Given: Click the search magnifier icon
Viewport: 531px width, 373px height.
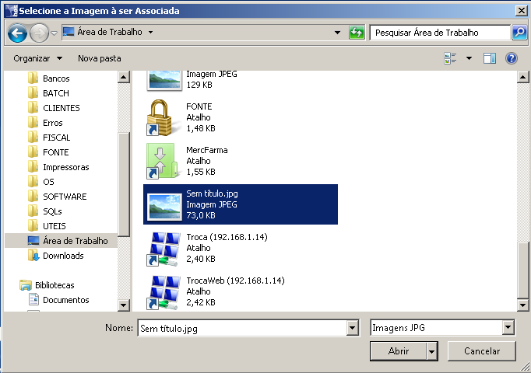Looking at the screenshot, I should click(x=519, y=33).
